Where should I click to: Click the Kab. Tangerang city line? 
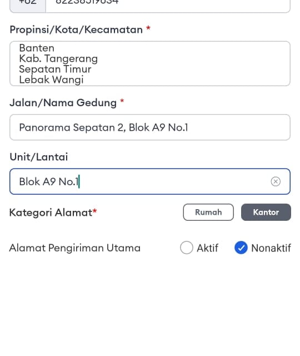[x=58, y=59]
